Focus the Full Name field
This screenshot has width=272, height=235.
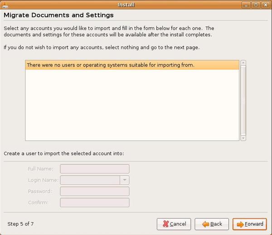95,168
